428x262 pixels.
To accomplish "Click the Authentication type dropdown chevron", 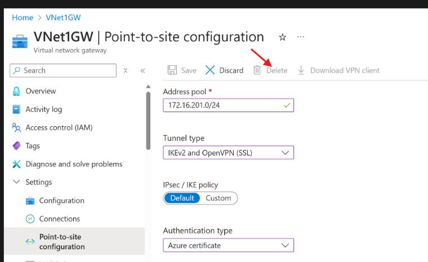I will (285, 245).
